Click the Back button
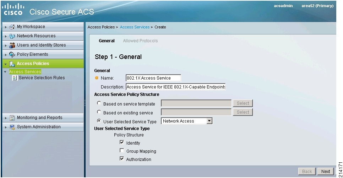This screenshot has width=343, height=178. click(307, 172)
